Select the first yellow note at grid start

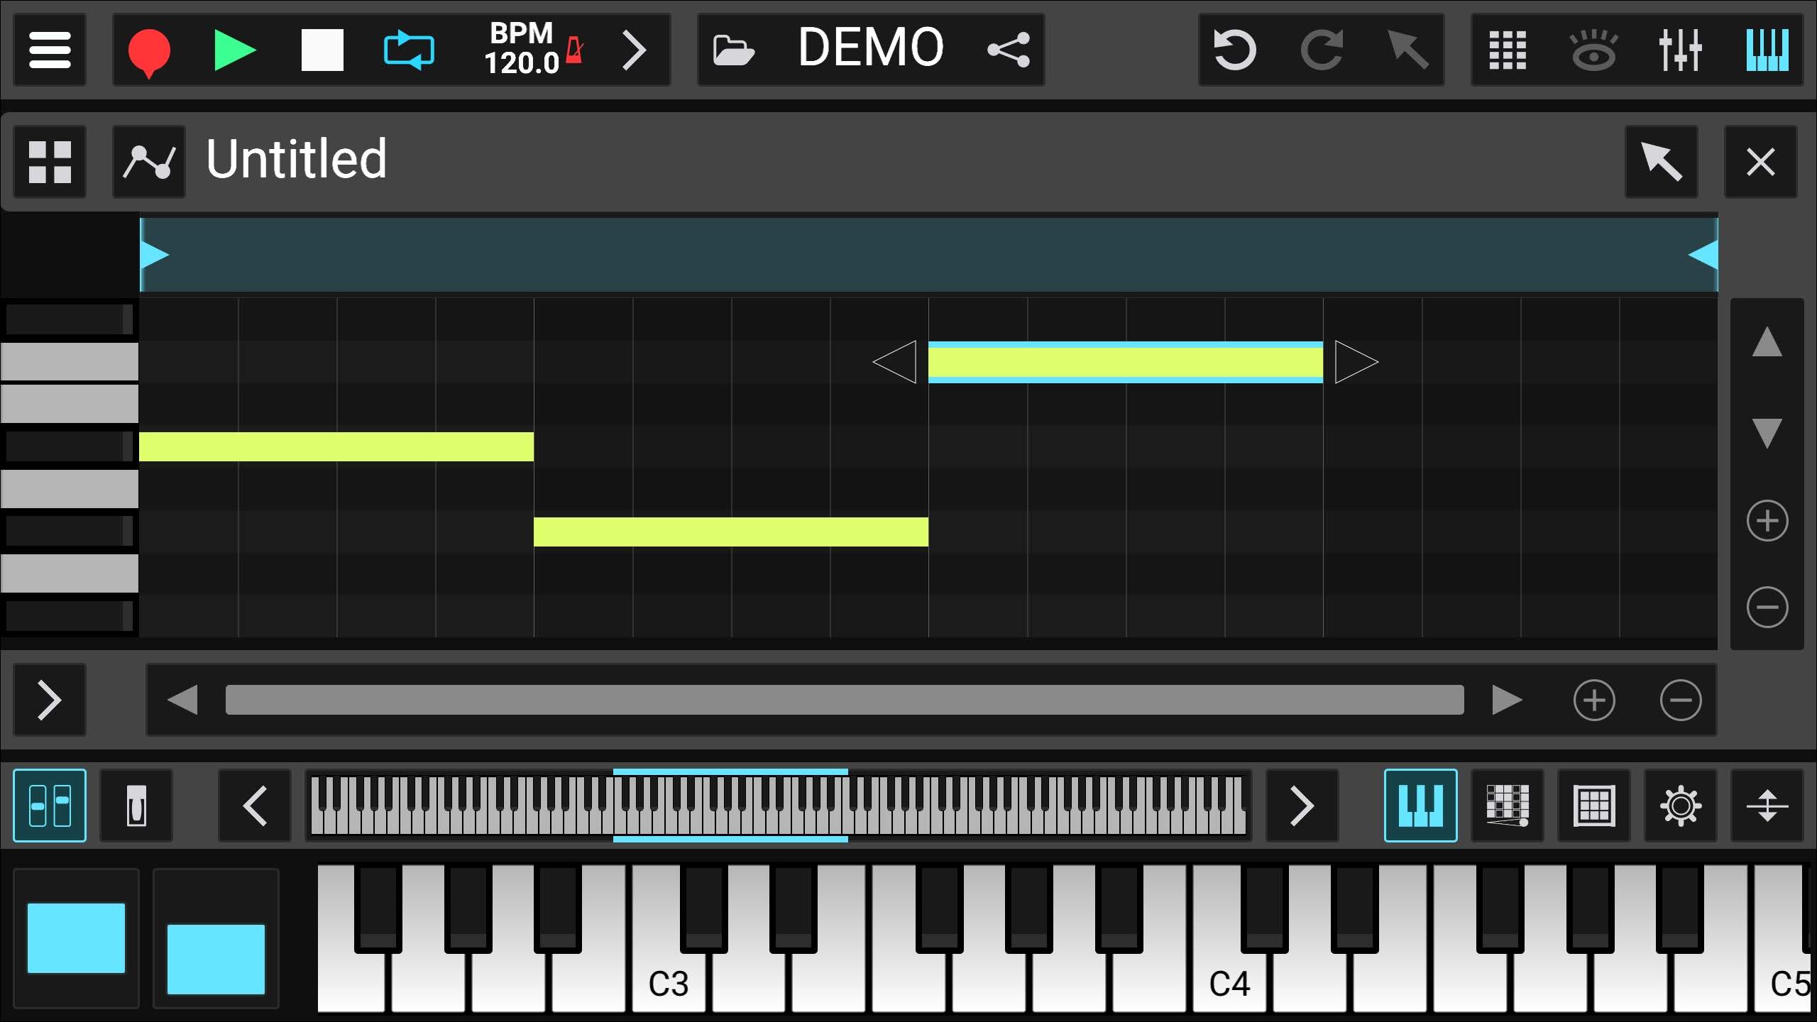coord(336,447)
